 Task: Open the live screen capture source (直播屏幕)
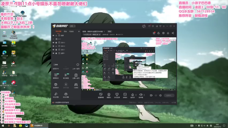[x=101, y=96]
